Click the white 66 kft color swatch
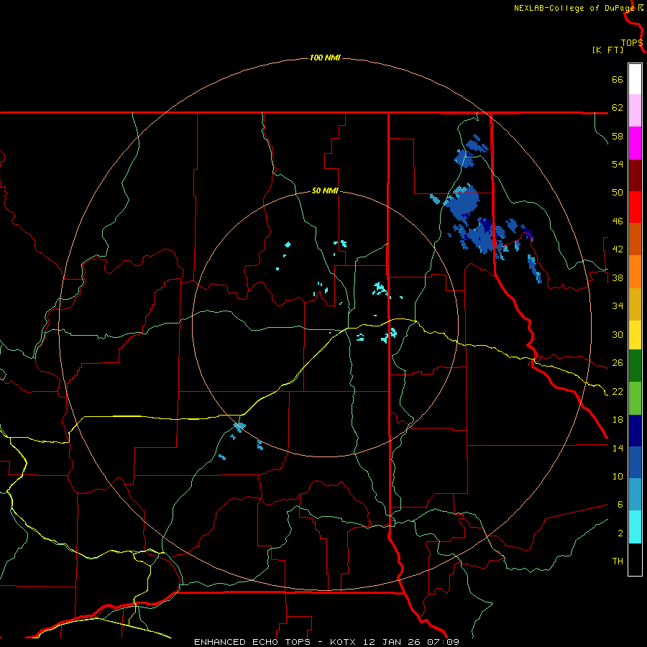The width and height of the screenshot is (647, 647). click(x=635, y=79)
